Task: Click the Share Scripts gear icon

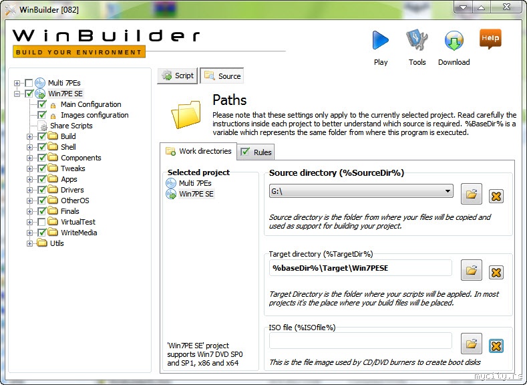Action: pos(43,126)
